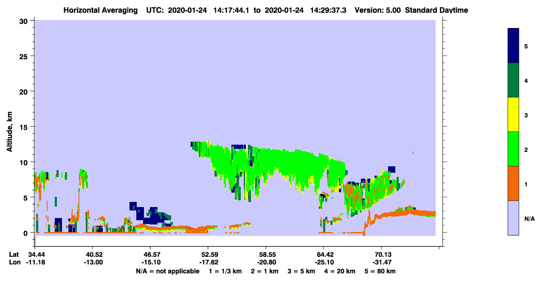Click longitude value '-11.18'
This screenshot has width=552, height=283.
[35, 262]
